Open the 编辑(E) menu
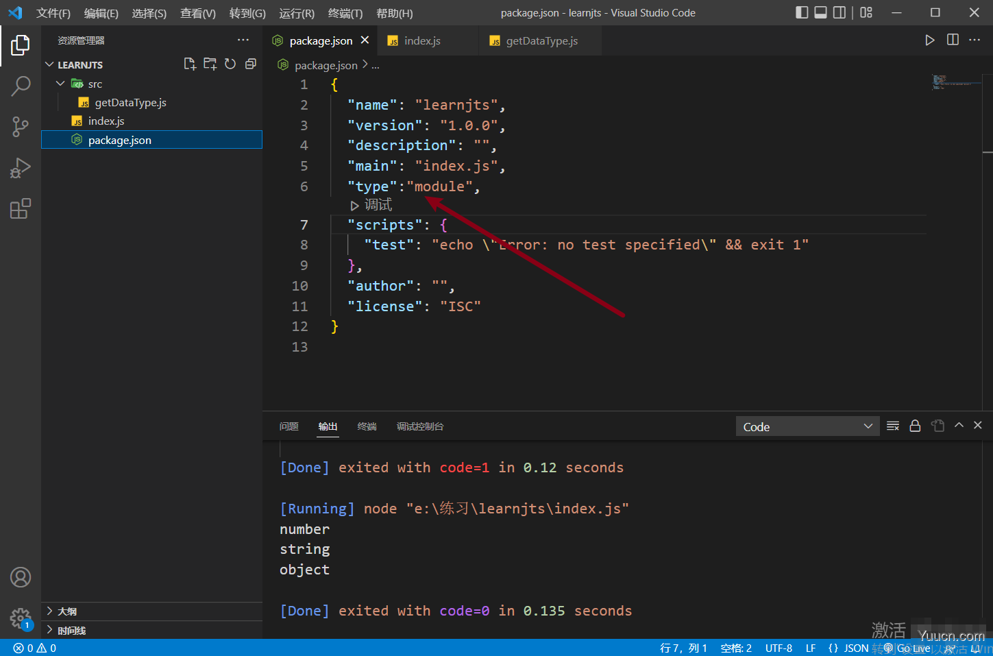This screenshot has height=656, width=993. (101, 13)
